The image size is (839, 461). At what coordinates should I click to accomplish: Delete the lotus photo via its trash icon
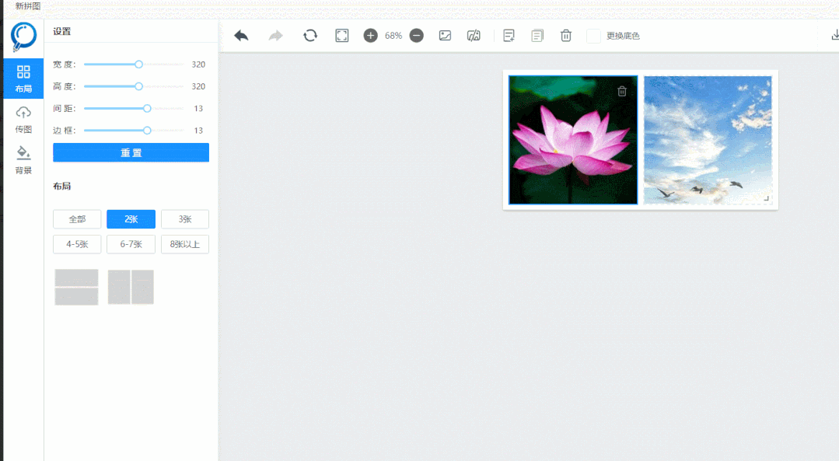(x=622, y=91)
